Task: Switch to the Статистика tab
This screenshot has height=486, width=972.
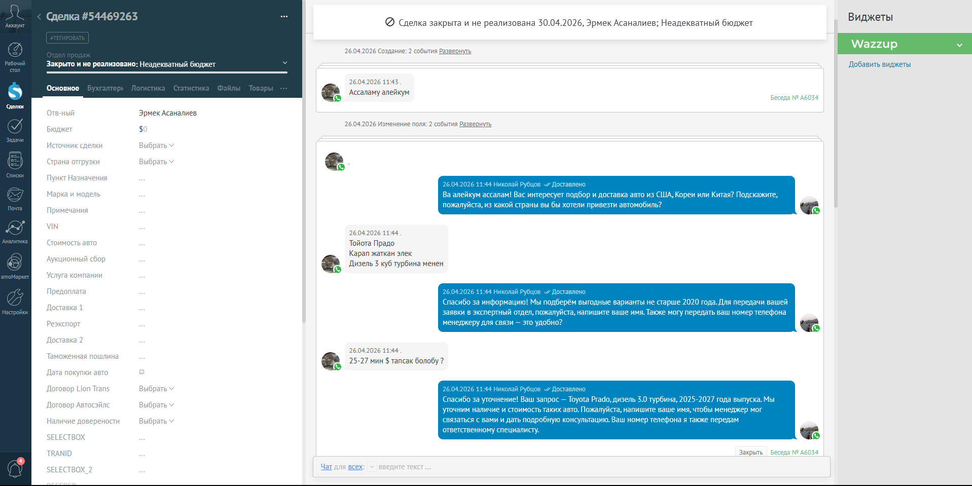Action: pos(191,88)
